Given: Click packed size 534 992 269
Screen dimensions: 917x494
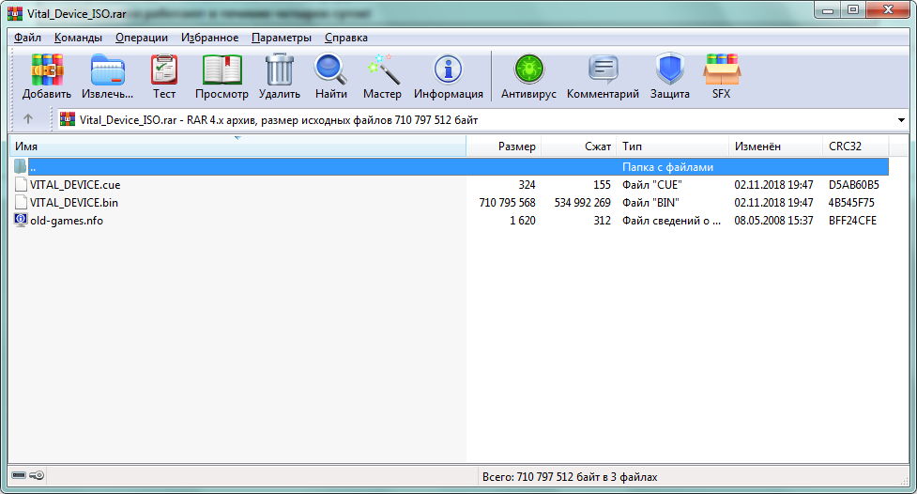Looking at the screenshot, I should (583, 203).
